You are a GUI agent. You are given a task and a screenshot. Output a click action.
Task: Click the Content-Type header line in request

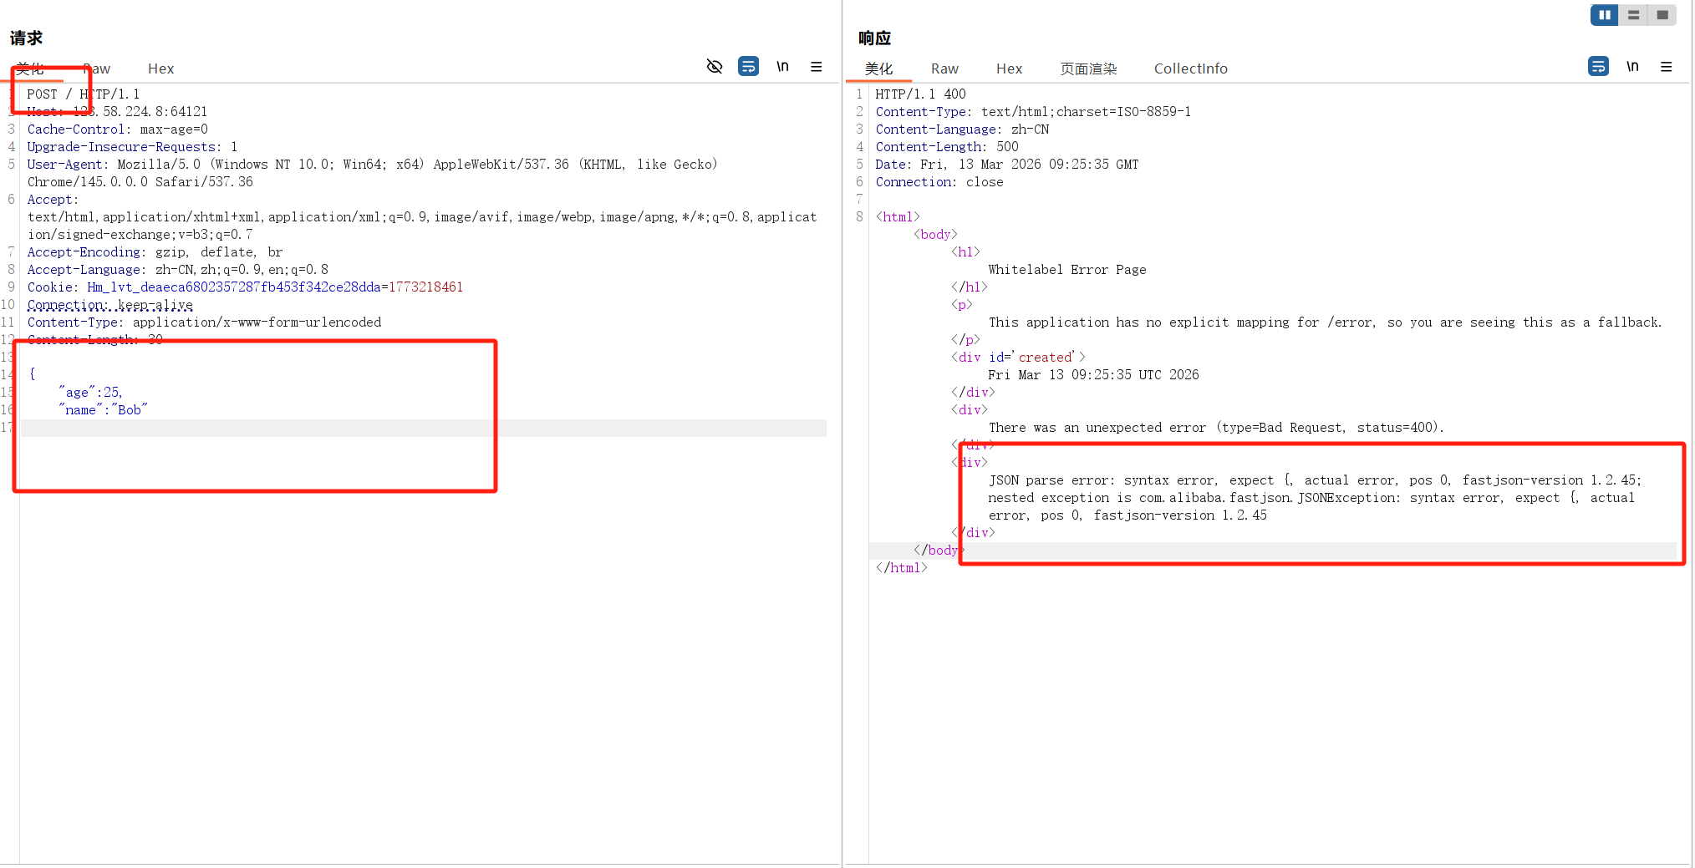(204, 322)
